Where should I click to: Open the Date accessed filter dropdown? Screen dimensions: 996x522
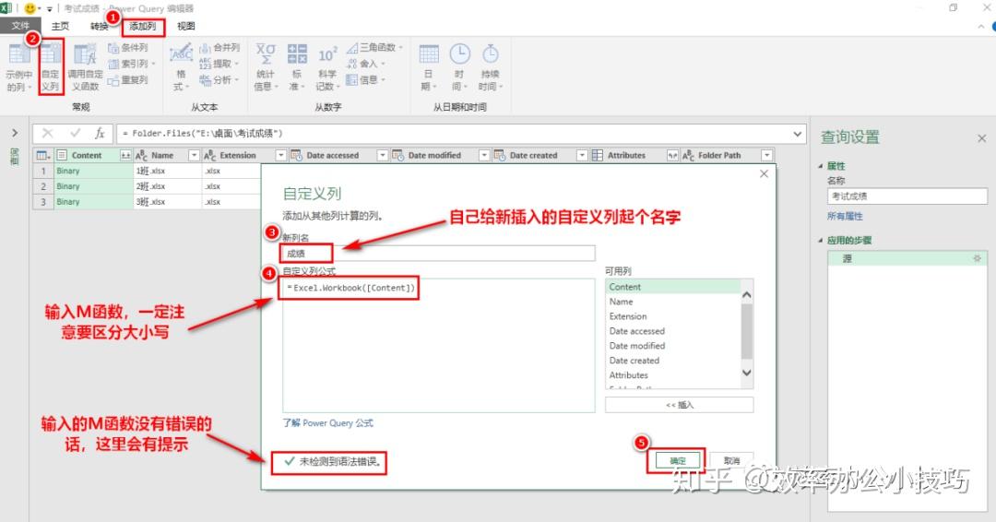382,155
